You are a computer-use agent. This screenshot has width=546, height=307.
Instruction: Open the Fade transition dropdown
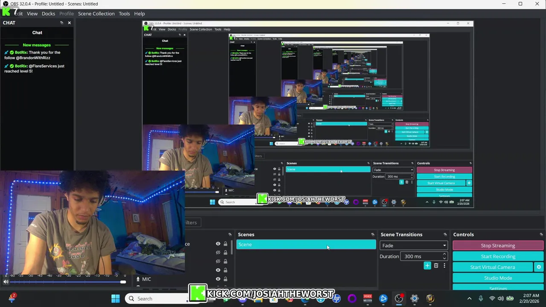coord(413,246)
